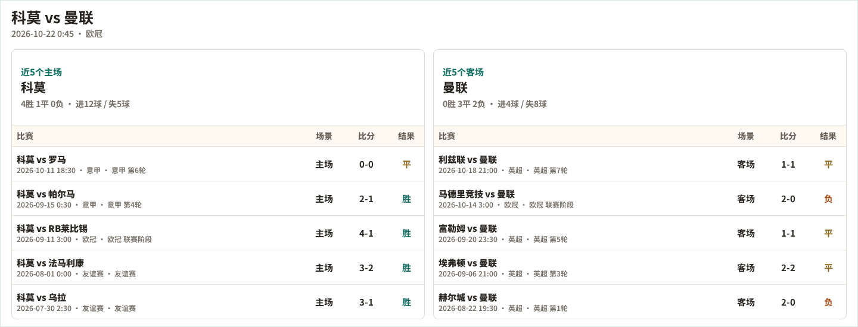This screenshot has height=327, width=858.
Task: Click the 2-0 score for 马德里竞技 vs 曼联
Action: point(788,199)
